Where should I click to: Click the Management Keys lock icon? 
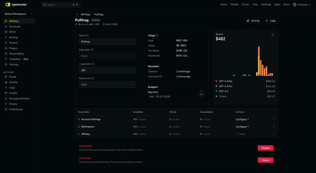tap(6, 99)
